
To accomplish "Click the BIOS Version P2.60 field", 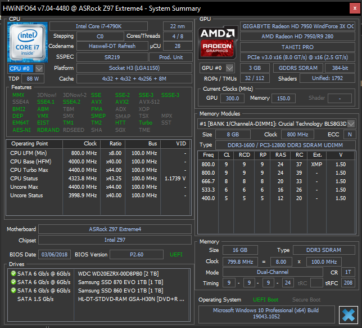I will point(137,255).
